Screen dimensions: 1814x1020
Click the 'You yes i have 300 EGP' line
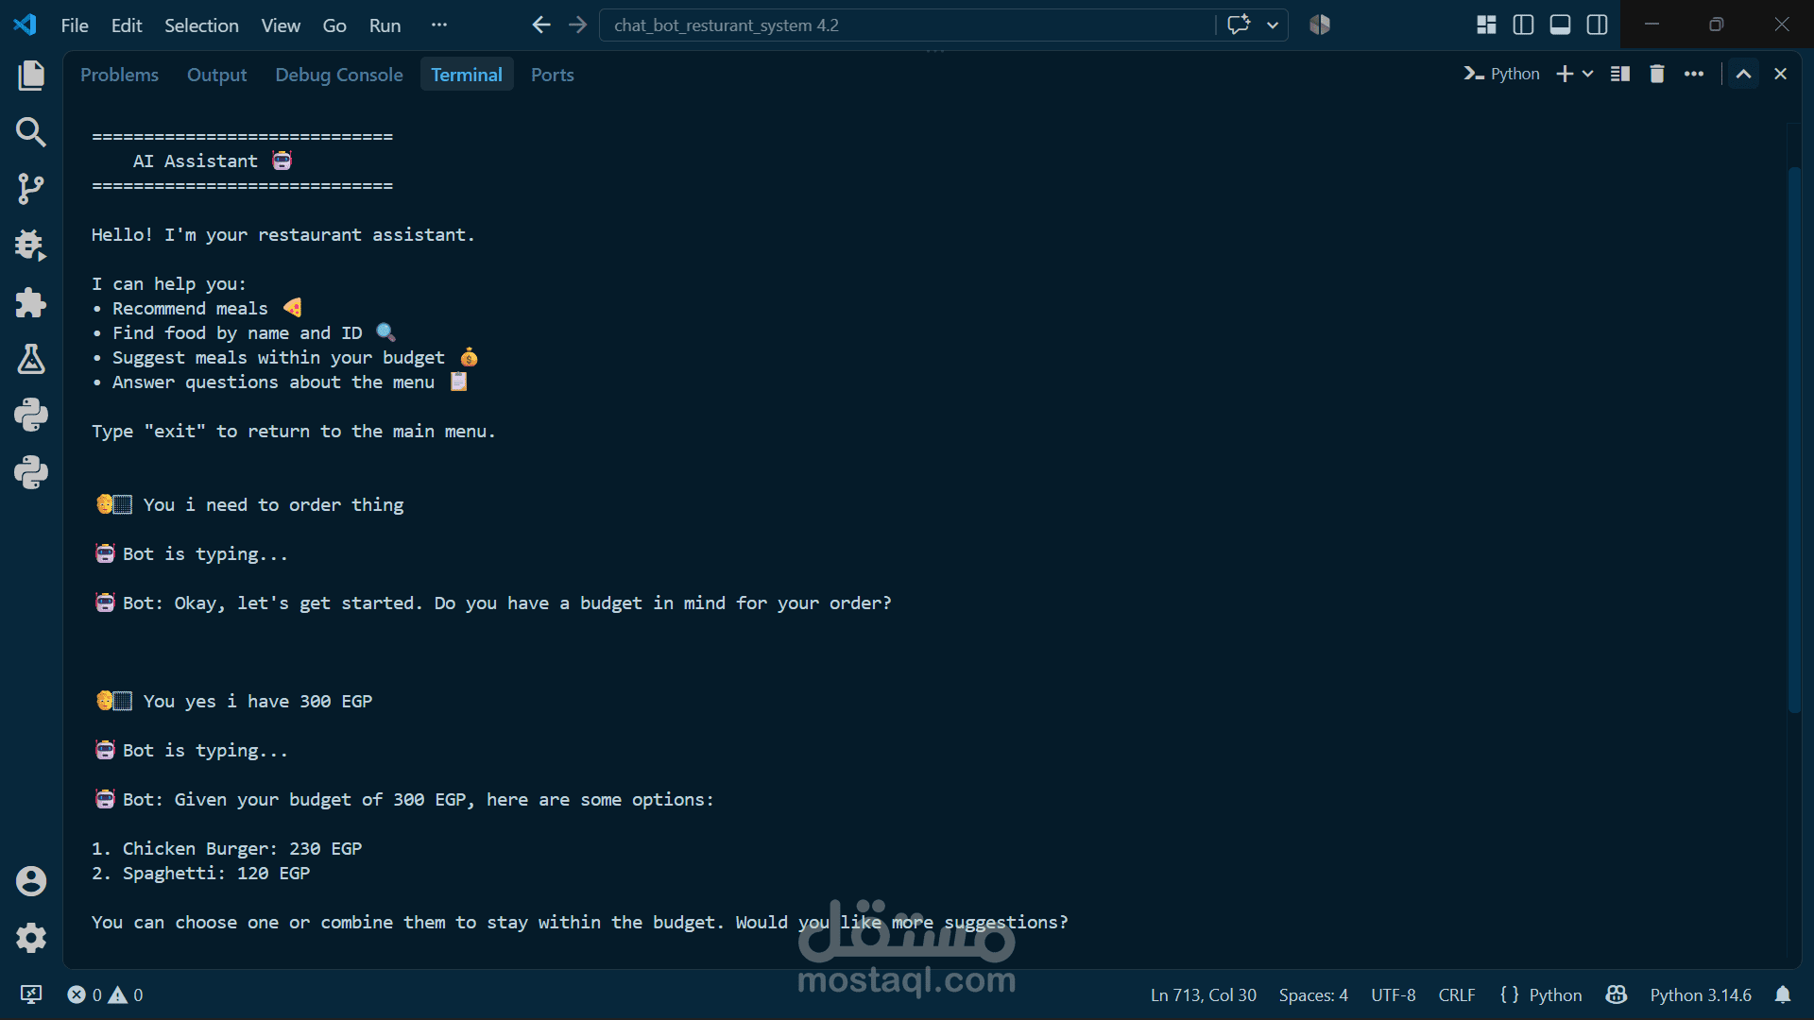(x=234, y=701)
